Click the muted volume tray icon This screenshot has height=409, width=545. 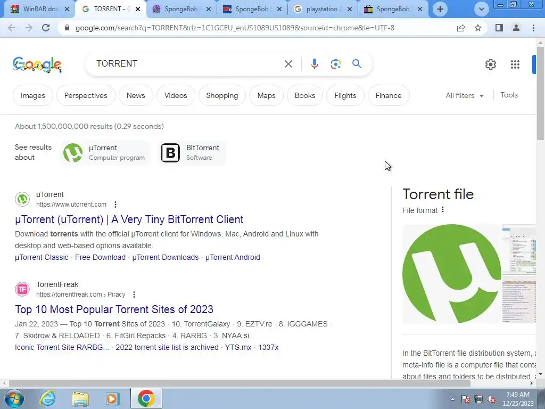(491, 399)
